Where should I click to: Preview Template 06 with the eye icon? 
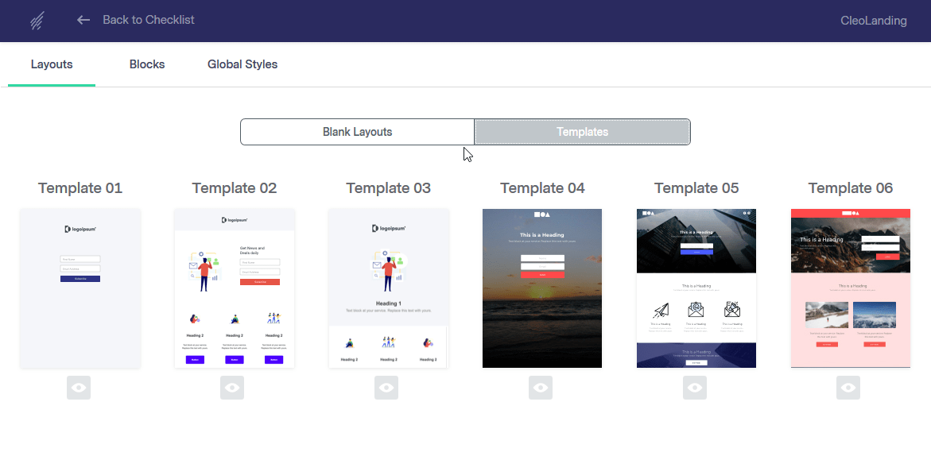point(848,388)
